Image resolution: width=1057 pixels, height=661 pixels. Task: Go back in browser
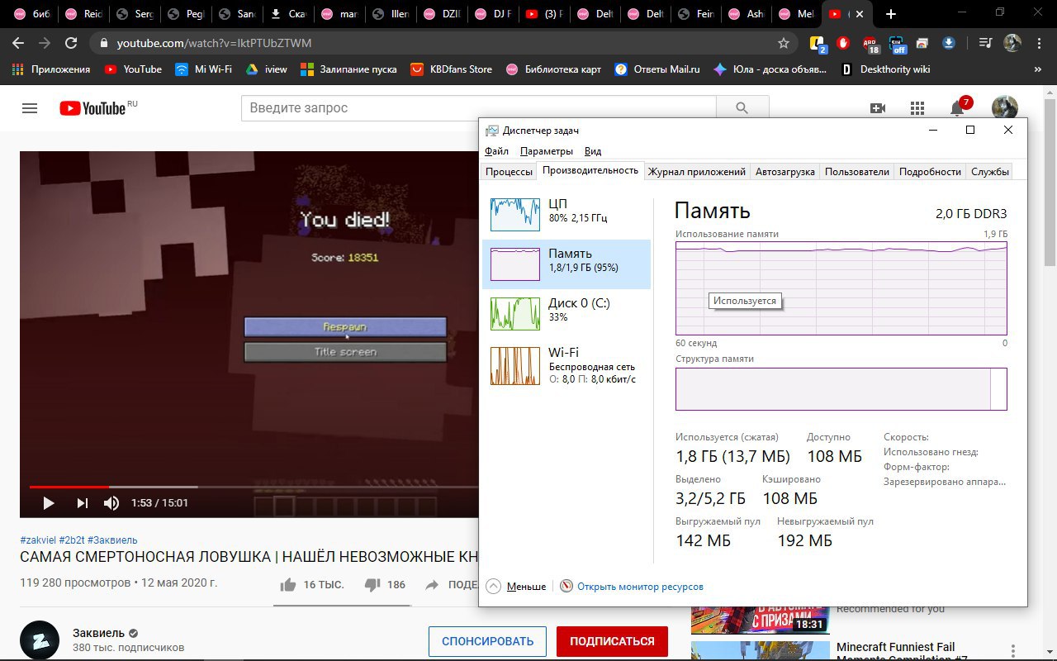(18, 43)
